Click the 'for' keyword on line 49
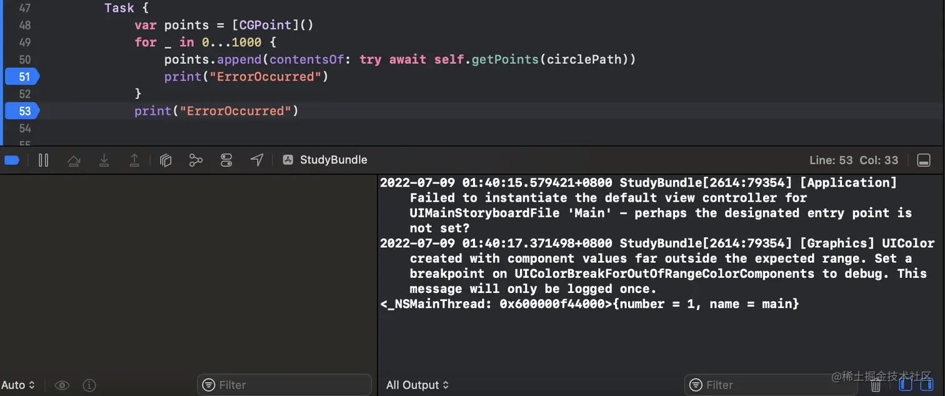The image size is (945, 396). tap(146, 42)
